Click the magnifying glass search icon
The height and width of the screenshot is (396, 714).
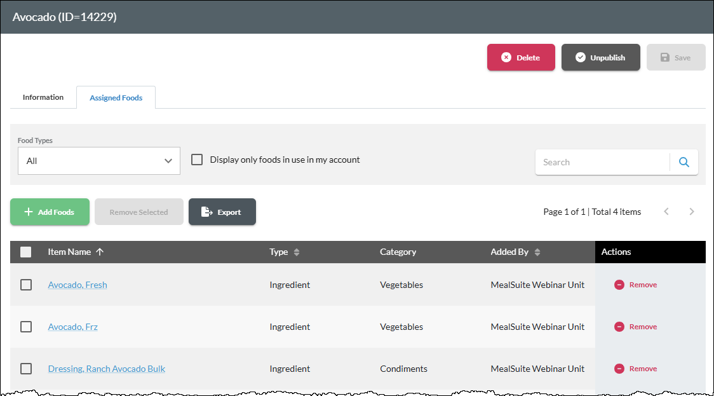tap(684, 162)
